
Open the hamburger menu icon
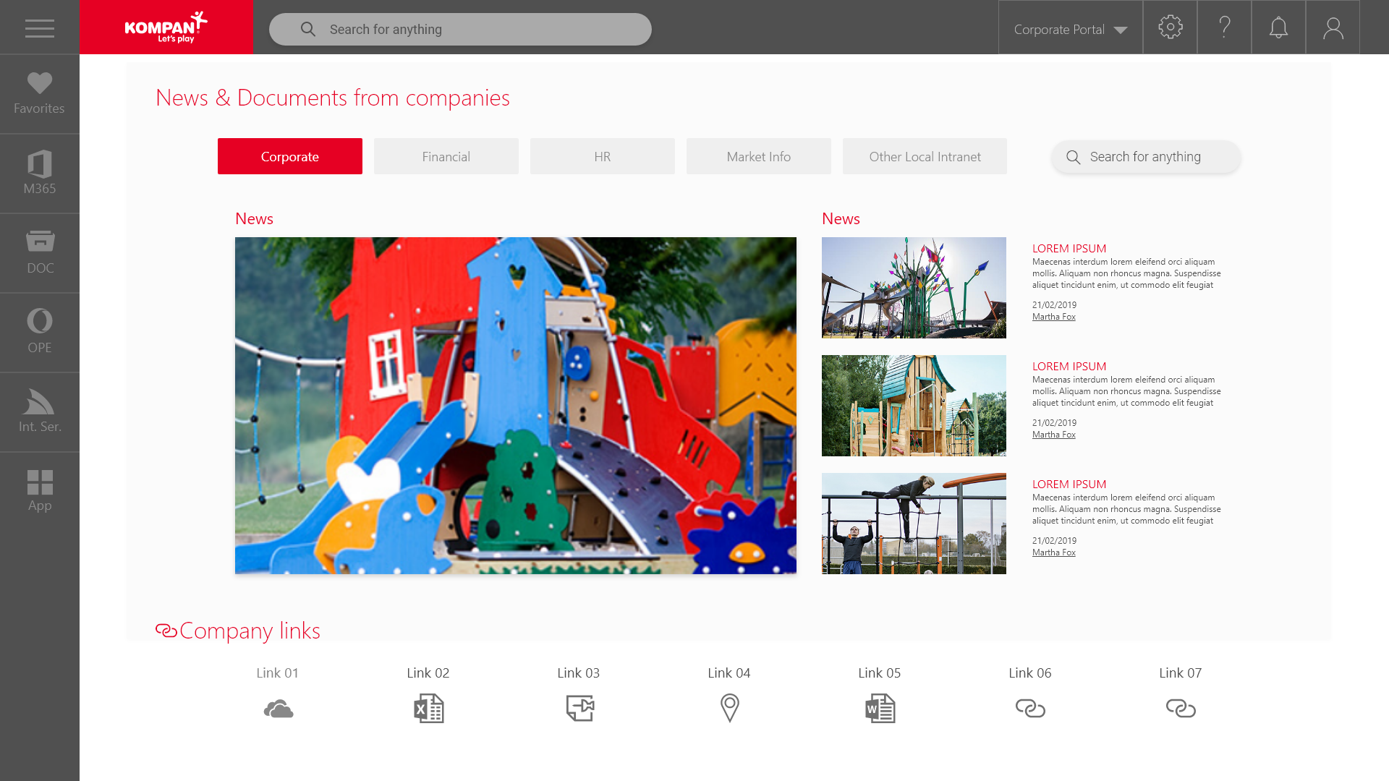click(x=39, y=28)
